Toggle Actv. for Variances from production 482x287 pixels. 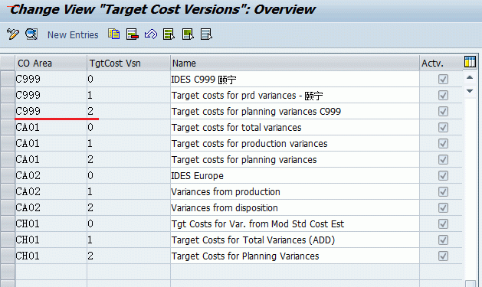click(443, 191)
